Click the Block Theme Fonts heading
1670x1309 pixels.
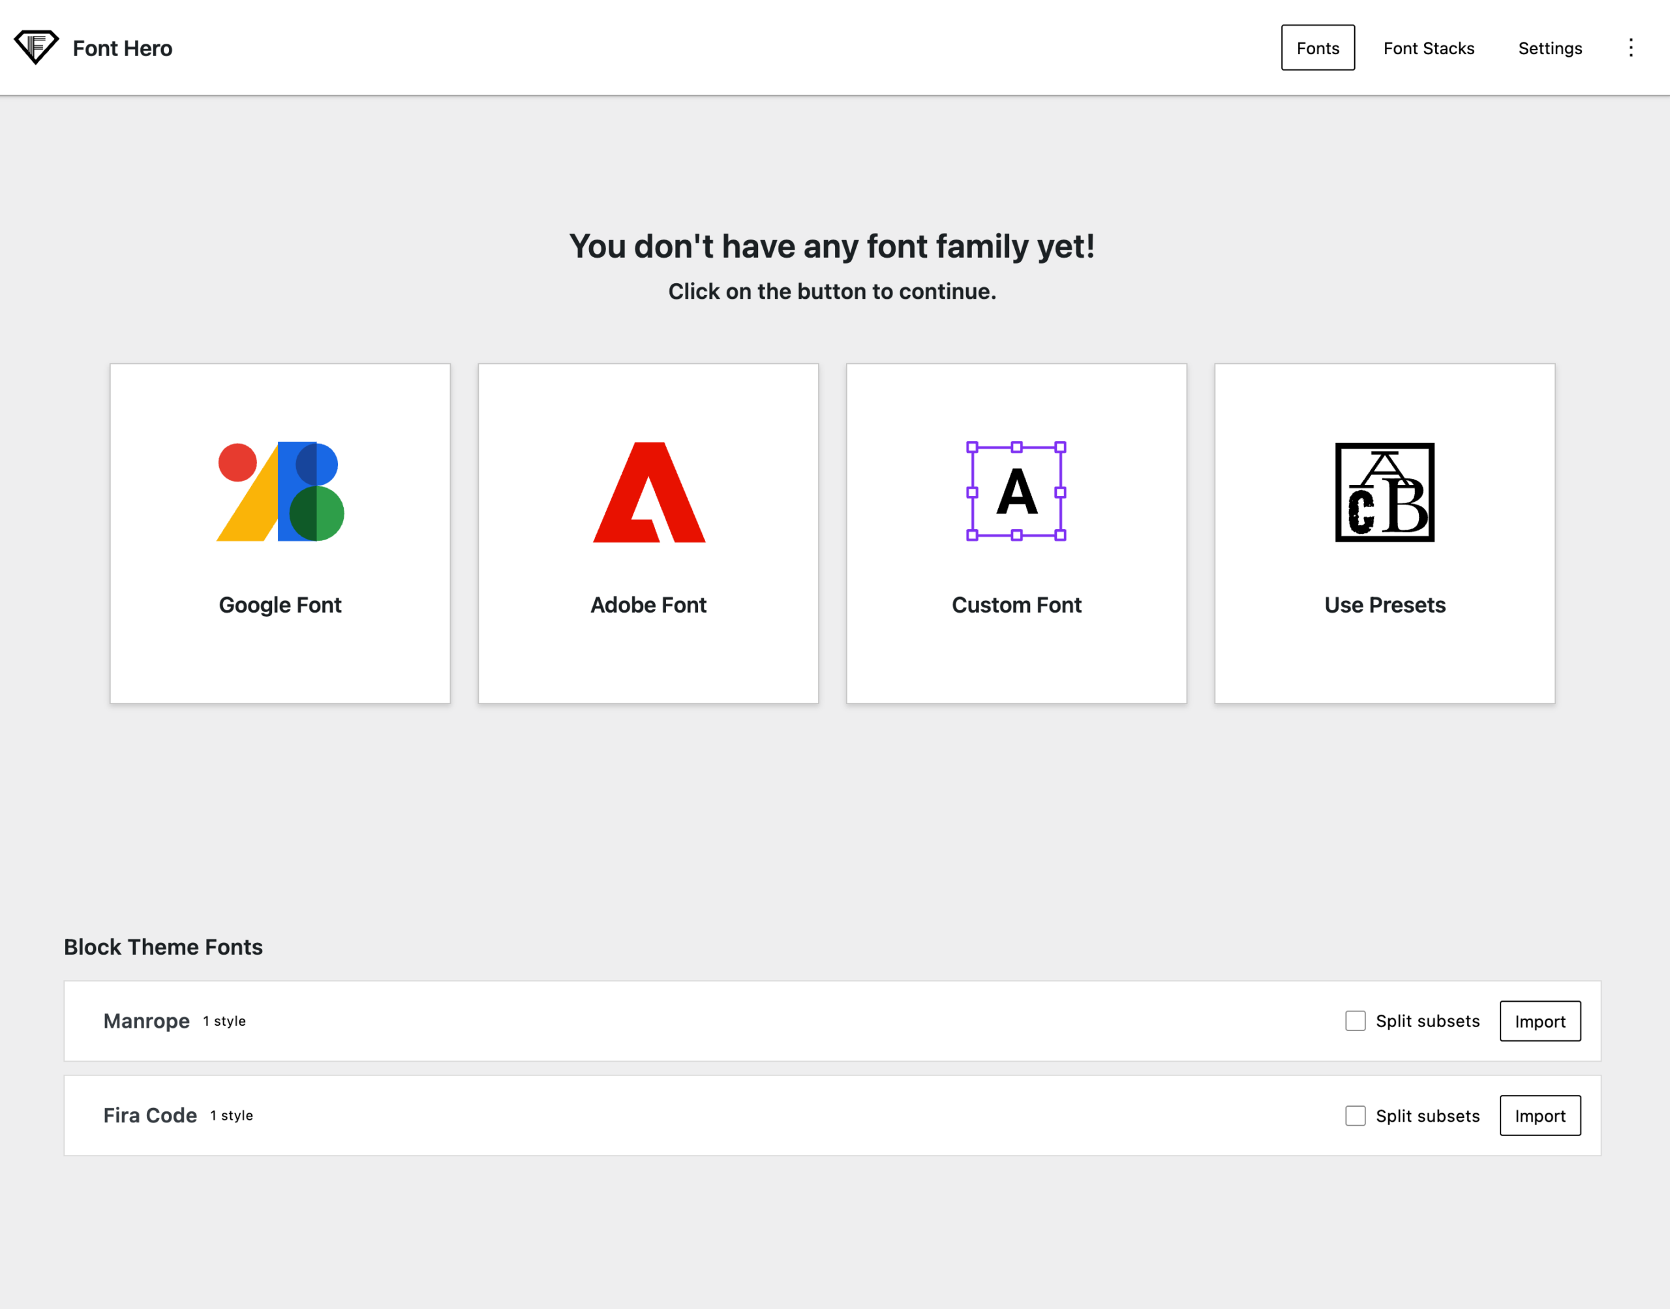point(163,947)
